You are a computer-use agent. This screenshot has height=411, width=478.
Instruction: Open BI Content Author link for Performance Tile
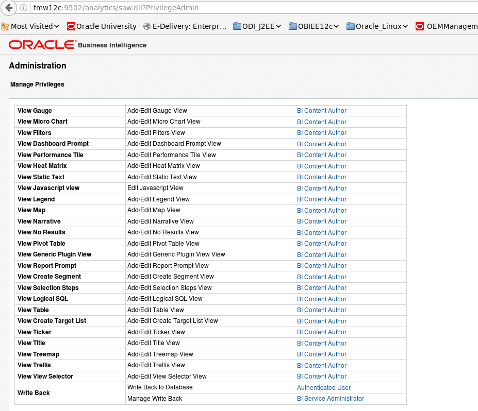coord(322,155)
